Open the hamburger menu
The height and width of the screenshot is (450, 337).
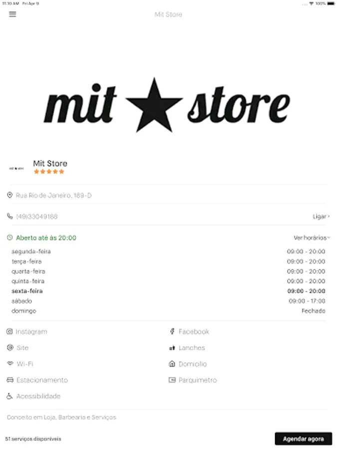point(12,14)
